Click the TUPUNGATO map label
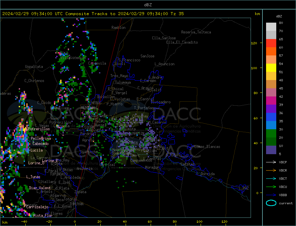Screen dimensions: 296x226 coord(59,174)
